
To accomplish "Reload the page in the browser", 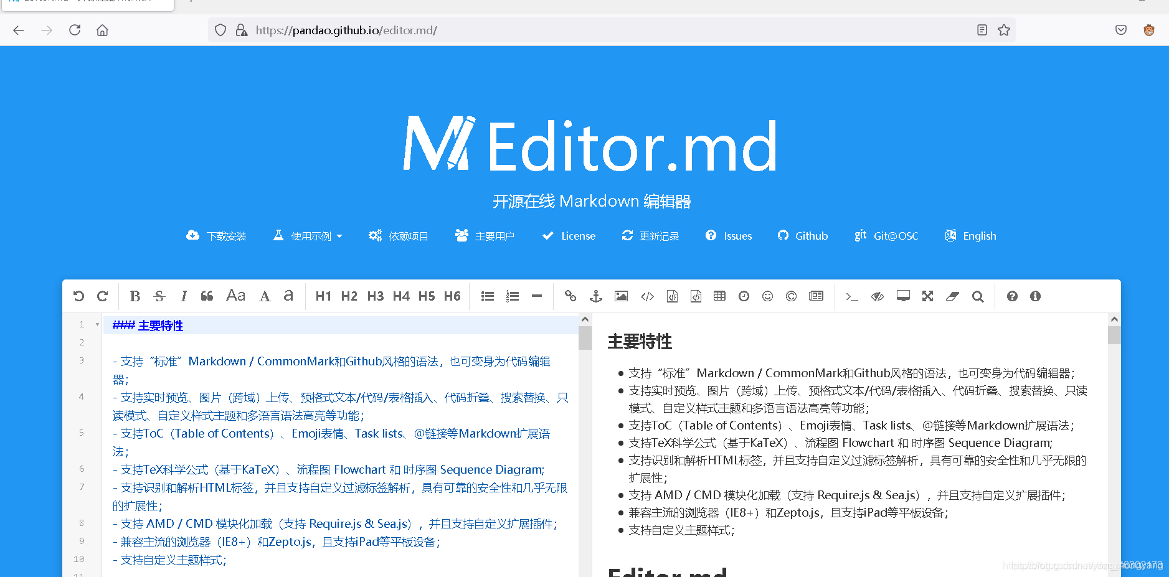I will [75, 30].
